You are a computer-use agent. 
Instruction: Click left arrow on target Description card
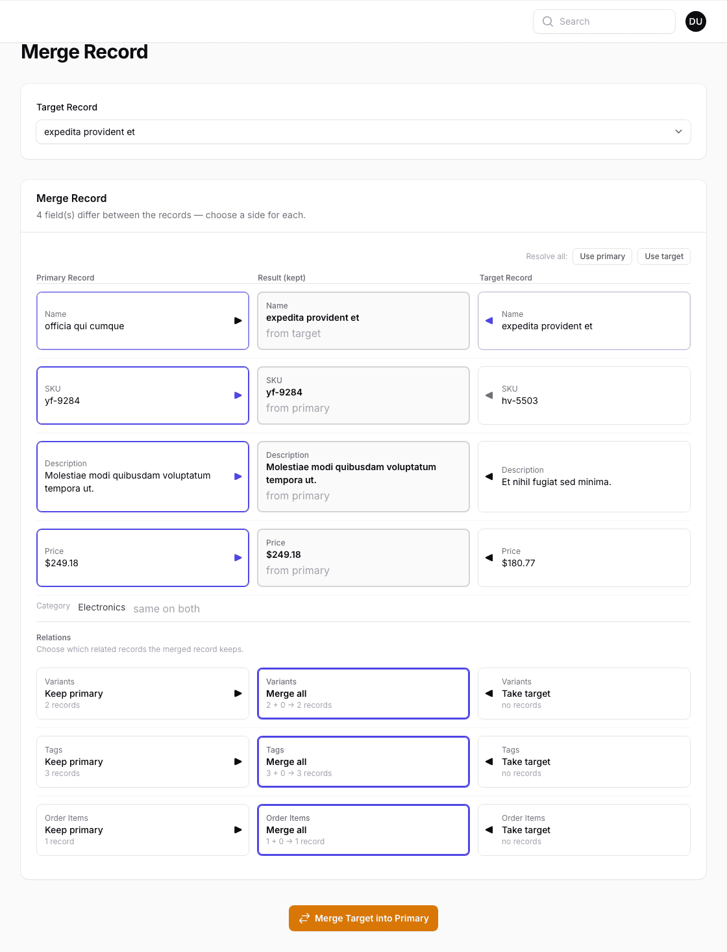click(x=489, y=477)
